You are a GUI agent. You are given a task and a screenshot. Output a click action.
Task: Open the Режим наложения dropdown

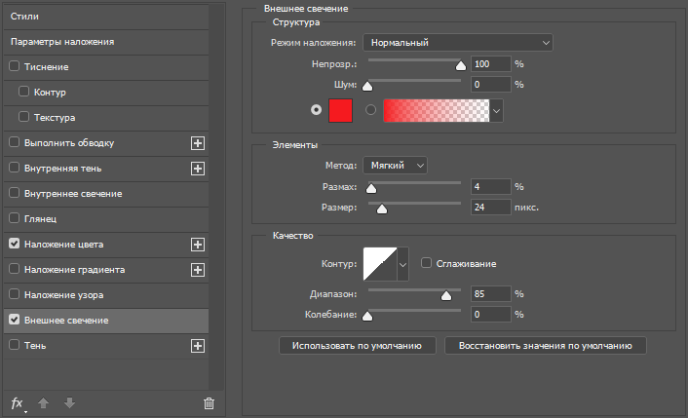(458, 43)
